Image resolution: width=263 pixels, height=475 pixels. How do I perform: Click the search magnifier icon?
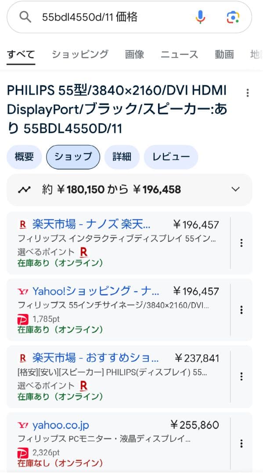coord(25,17)
